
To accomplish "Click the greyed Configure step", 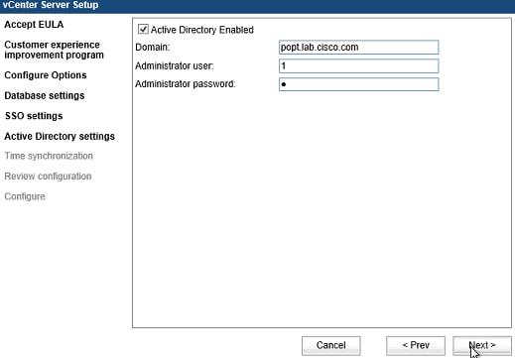I will 25,196.
